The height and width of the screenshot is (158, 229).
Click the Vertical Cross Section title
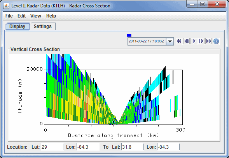[x=35, y=49]
